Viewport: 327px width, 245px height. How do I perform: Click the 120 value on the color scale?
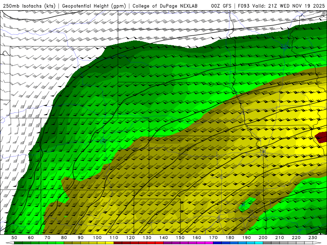[x=130, y=238]
